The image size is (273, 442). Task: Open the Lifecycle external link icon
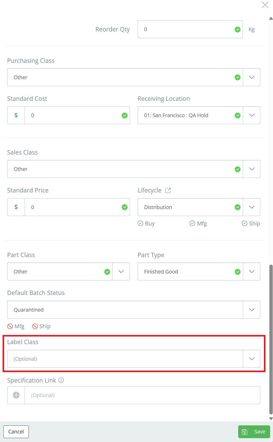168,190
